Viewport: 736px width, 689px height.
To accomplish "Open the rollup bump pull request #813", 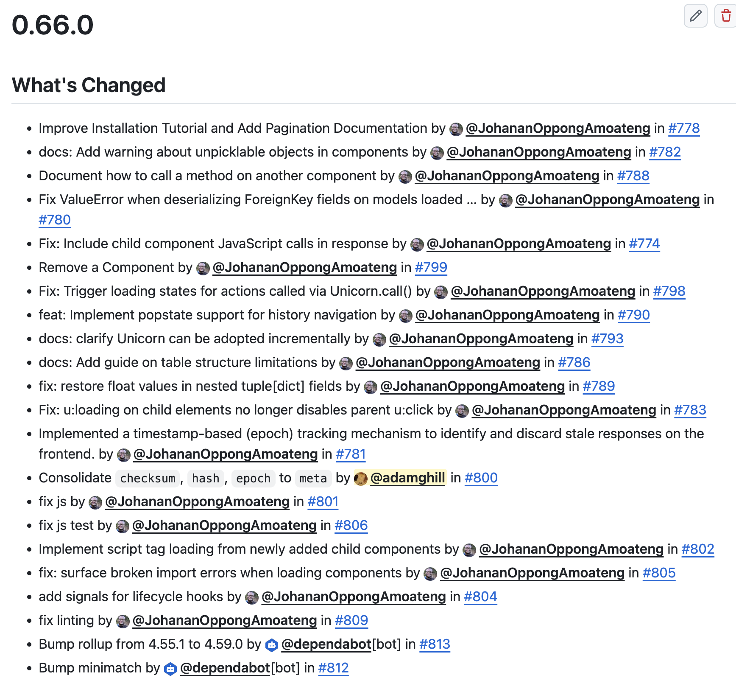I will 434,644.
